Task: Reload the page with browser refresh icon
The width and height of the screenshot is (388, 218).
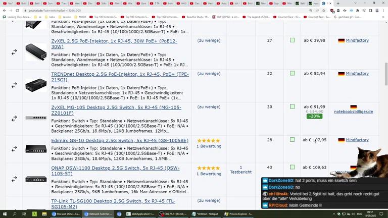Action: (17, 10)
